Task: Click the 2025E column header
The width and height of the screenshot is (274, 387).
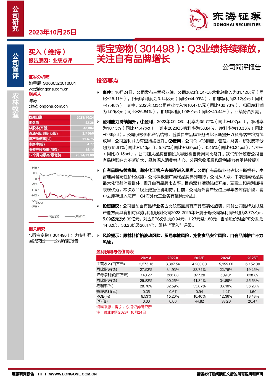Action: tap(252, 258)
